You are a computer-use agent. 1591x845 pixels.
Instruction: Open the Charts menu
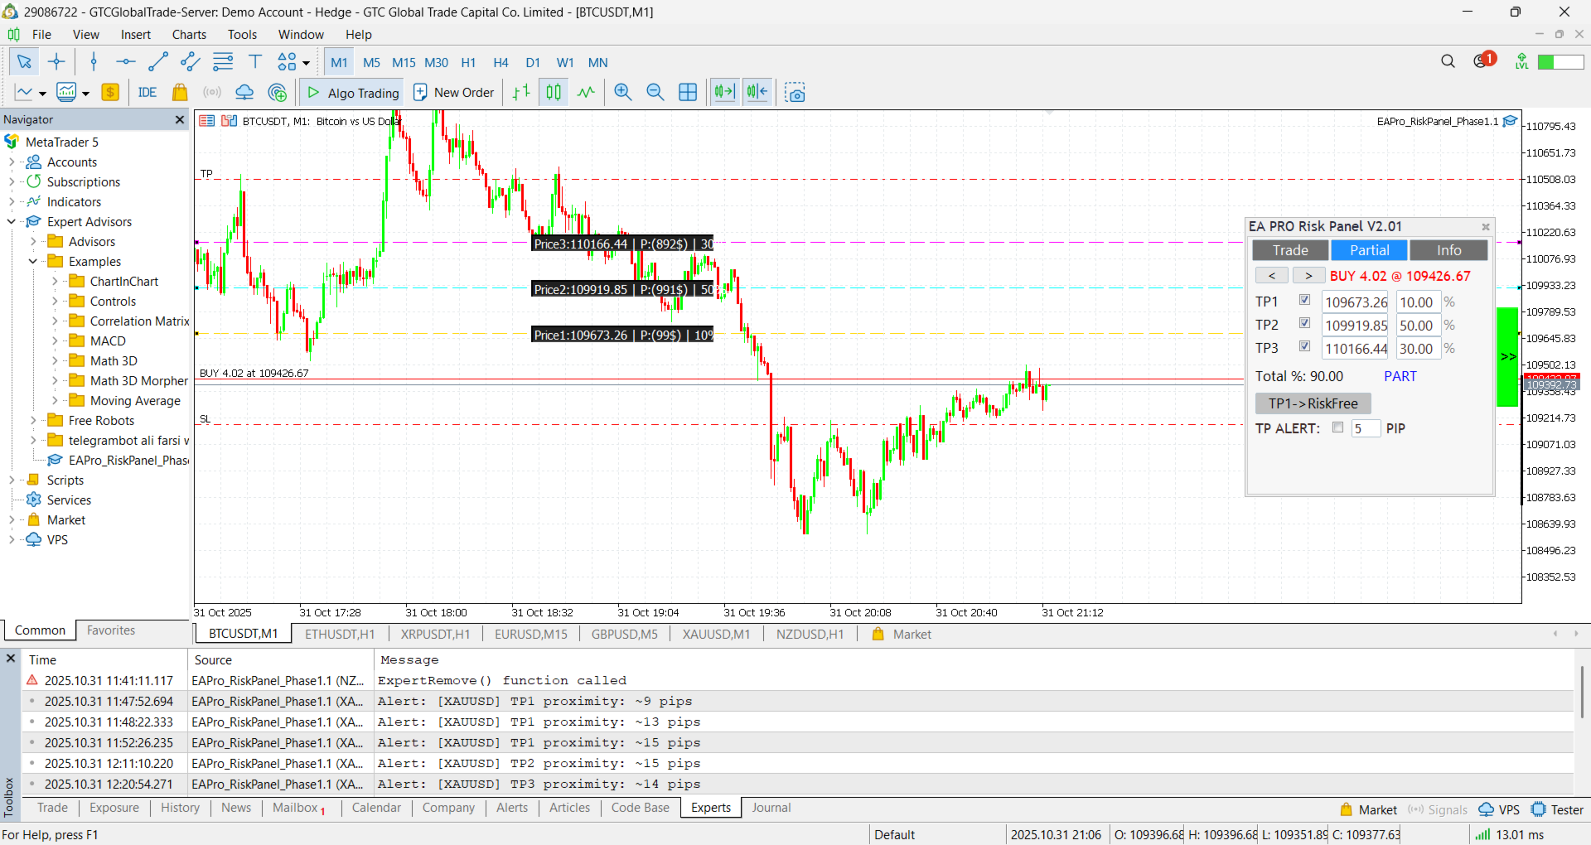(189, 35)
